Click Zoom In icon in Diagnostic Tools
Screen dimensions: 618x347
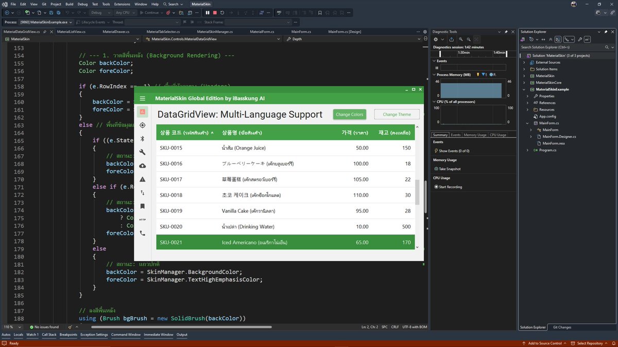(460, 39)
